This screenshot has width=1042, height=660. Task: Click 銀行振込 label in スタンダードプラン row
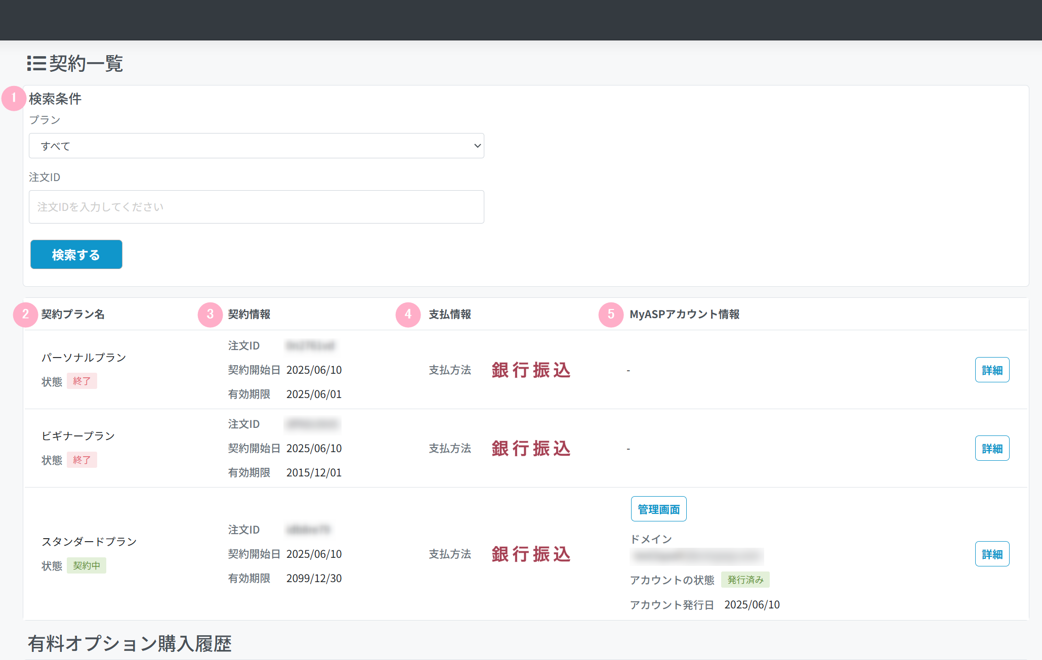click(x=531, y=554)
